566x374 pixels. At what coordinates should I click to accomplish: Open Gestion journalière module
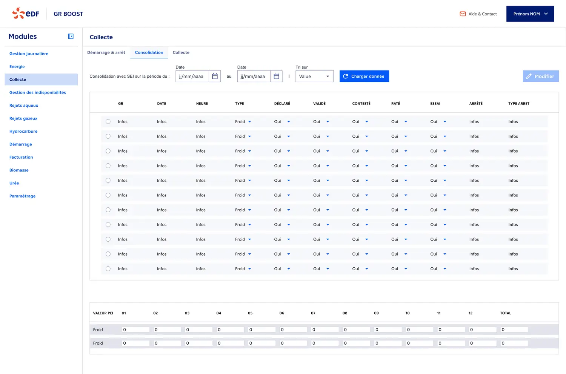[x=29, y=54]
